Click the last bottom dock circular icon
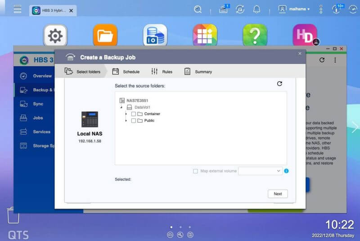Viewport: 360px width, 241px height. 190,235
